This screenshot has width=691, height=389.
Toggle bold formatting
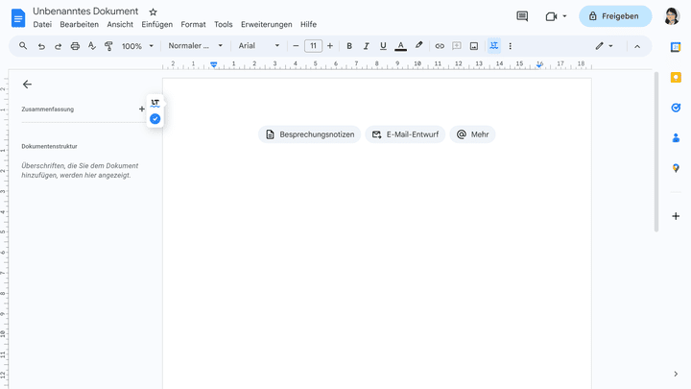click(349, 46)
